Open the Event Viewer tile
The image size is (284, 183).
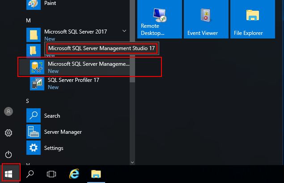(206, 19)
